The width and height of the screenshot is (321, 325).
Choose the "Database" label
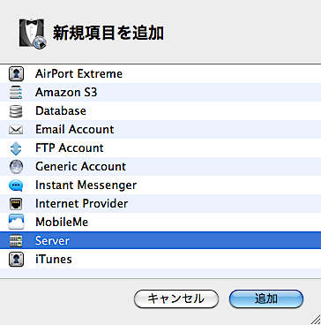[61, 111]
